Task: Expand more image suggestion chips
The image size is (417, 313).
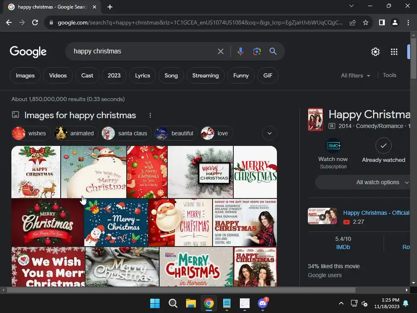Action: [x=270, y=133]
